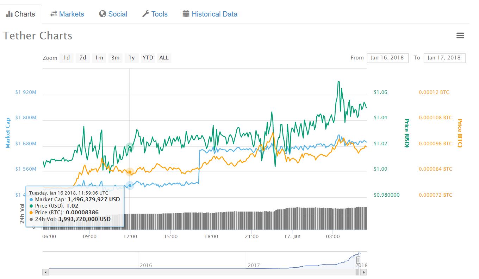This screenshot has width=479, height=279.
Task: Click the Price (USD) axis title
Action: tap(406, 133)
